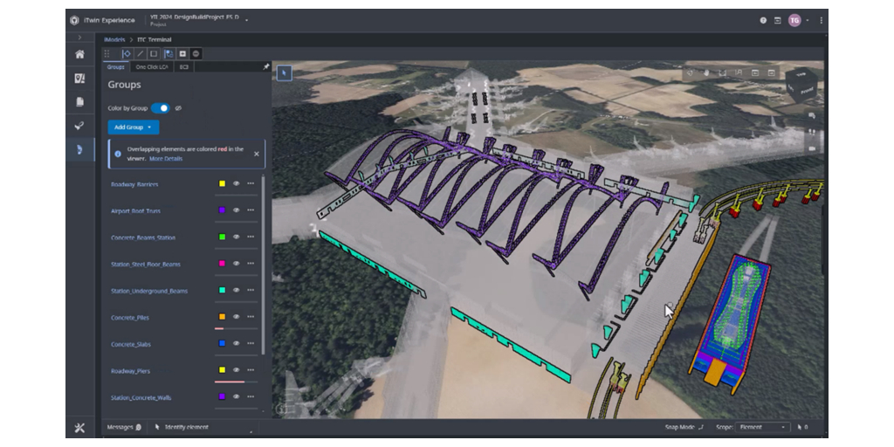
Task: Toggle the Color by Group switch
Action: point(161,108)
